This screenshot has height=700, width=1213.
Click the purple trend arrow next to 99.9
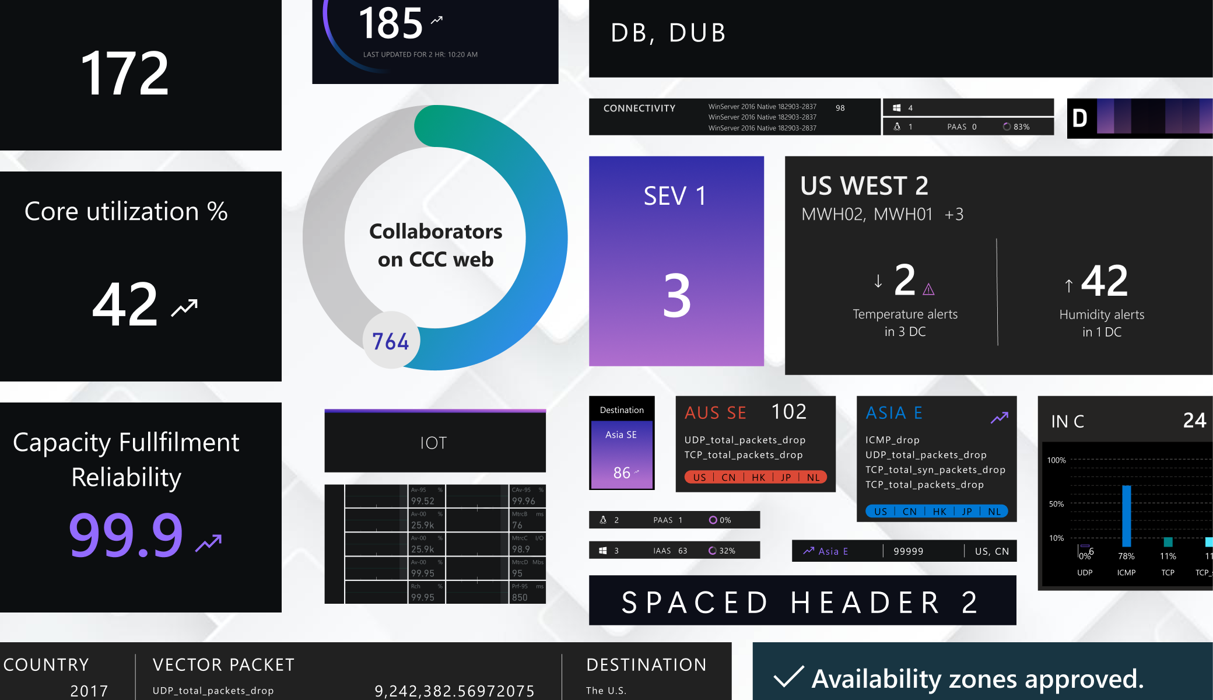pyautogui.click(x=208, y=543)
